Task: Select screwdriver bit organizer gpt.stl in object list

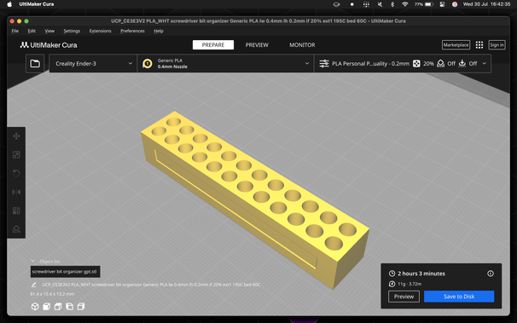Action: pos(65,272)
